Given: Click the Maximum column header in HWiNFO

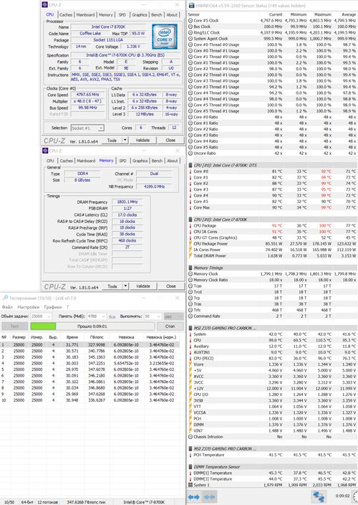Looking at the screenshot, I should 323,14.
